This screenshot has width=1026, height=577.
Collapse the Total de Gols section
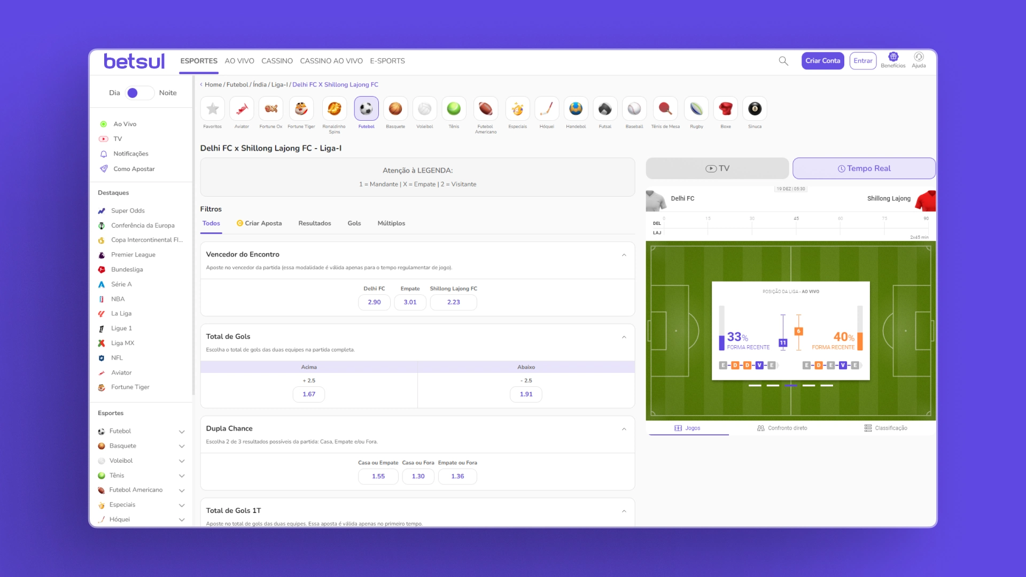click(624, 337)
